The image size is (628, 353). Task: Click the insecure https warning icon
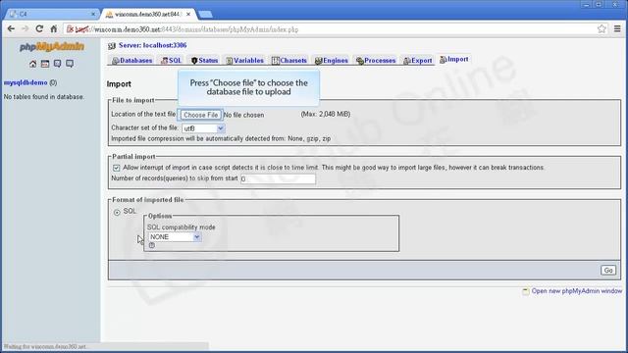70,29
